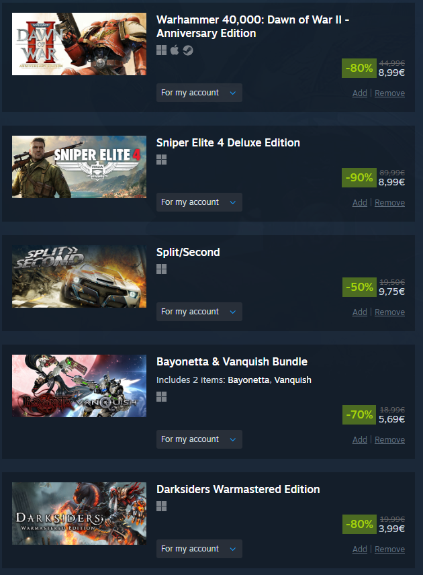Remove Darksiders Warmastered Edition from cart

tap(389, 549)
